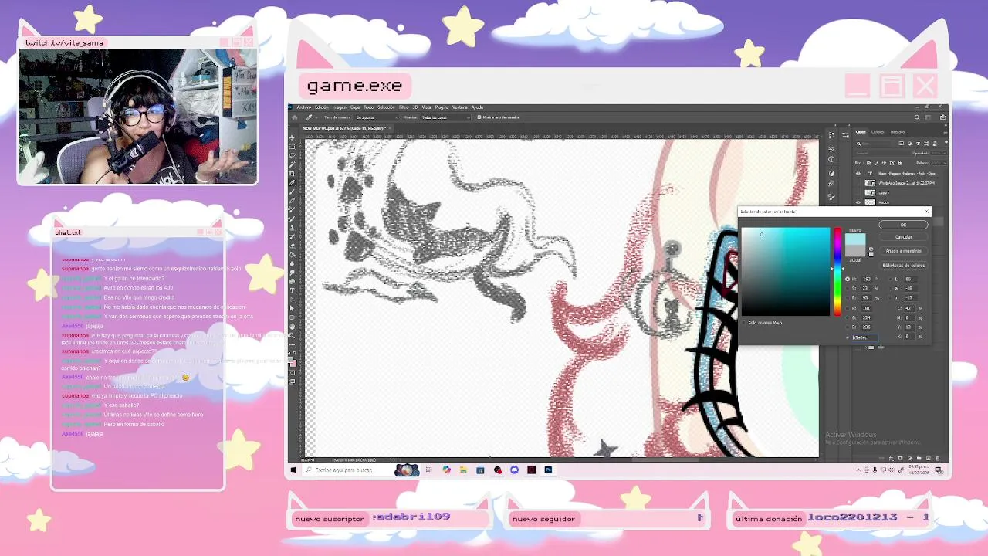
Task: Select the Clone Stamp tool
Action: tap(292, 227)
